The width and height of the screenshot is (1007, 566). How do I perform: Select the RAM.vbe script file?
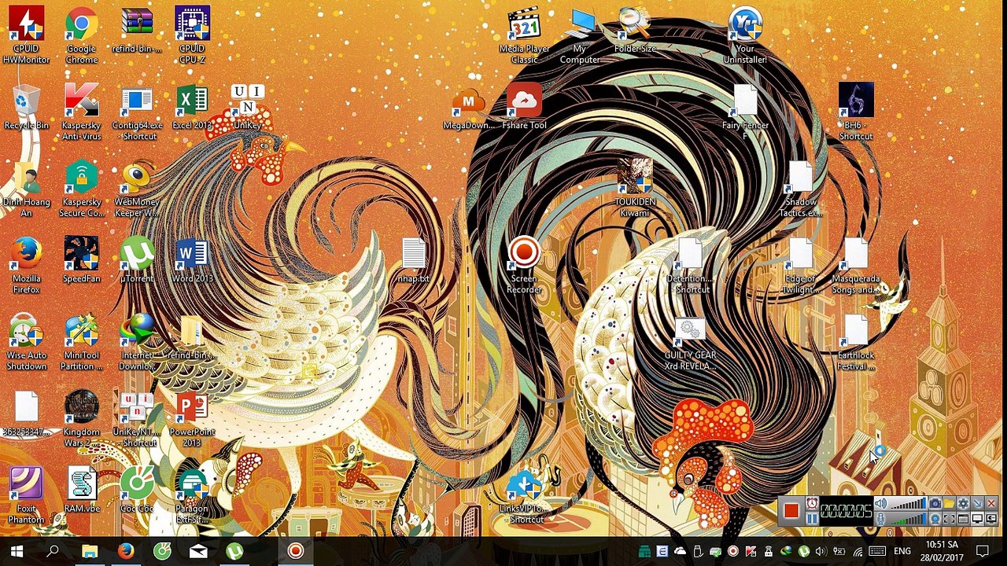point(82,491)
